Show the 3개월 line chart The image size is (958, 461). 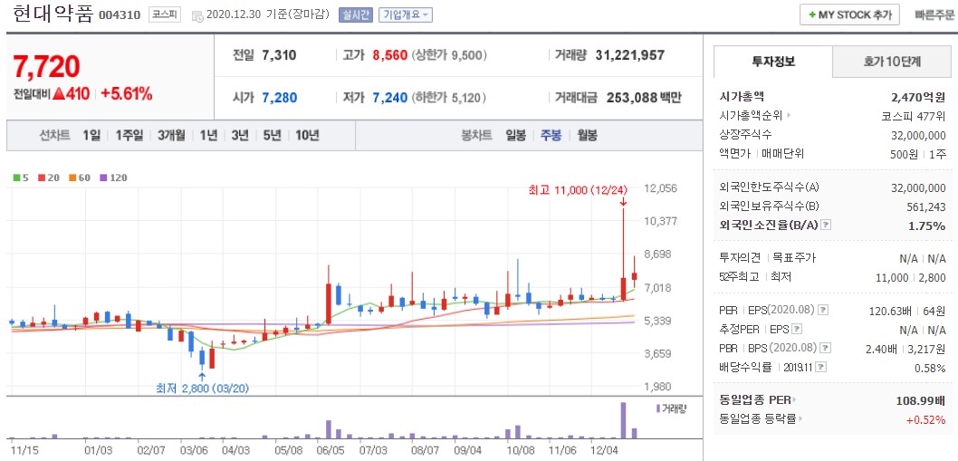pyautogui.click(x=171, y=135)
